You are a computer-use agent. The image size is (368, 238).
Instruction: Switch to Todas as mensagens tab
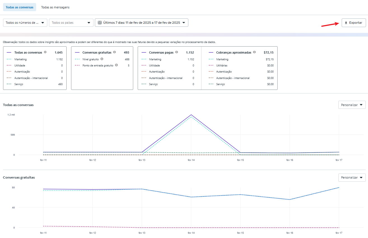(x=55, y=7)
